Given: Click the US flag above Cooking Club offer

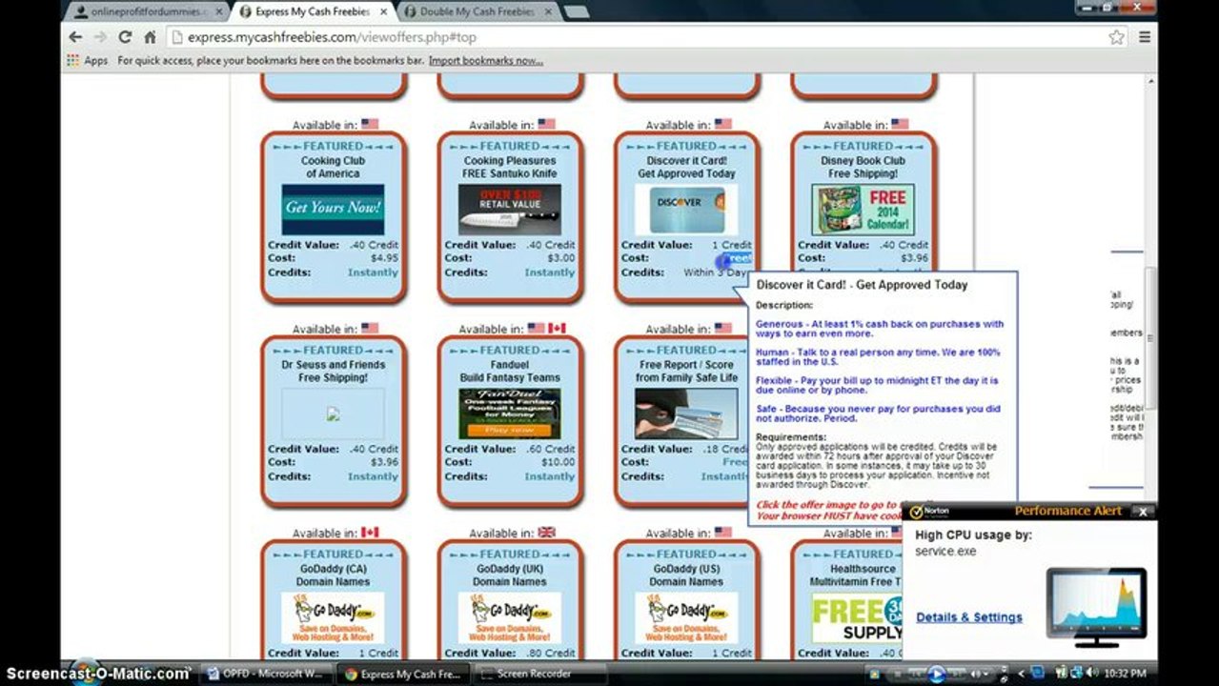Looking at the screenshot, I should pyautogui.click(x=370, y=124).
